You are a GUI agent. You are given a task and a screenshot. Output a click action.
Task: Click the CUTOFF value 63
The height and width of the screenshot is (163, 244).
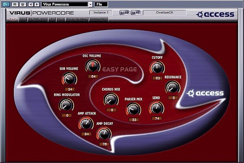[157, 78]
